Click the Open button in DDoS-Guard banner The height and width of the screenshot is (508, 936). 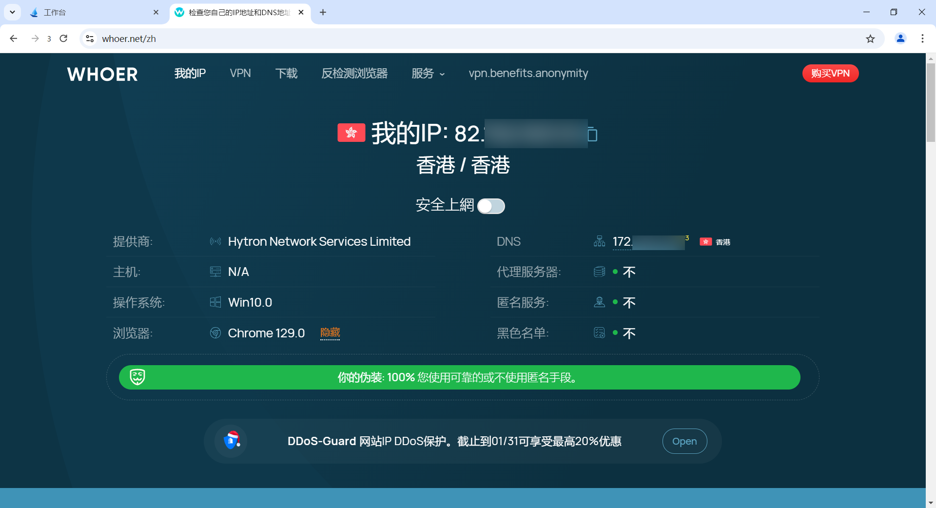tap(684, 441)
